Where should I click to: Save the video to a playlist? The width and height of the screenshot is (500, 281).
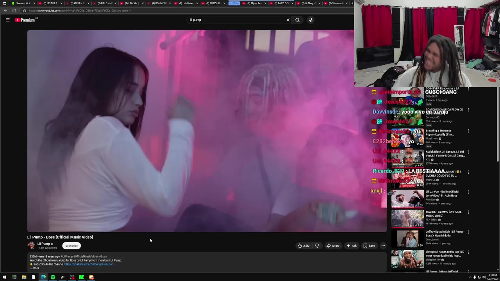[x=369, y=245]
